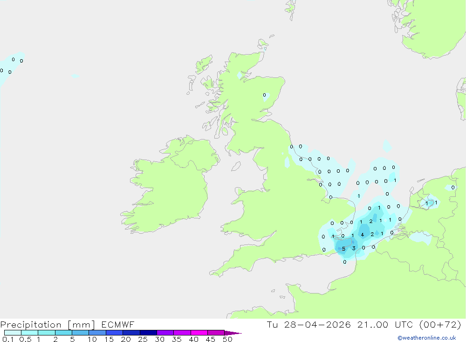Click the 25–30 mm navy legend swatch
The height and width of the screenshot is (342, 466).
148,333
